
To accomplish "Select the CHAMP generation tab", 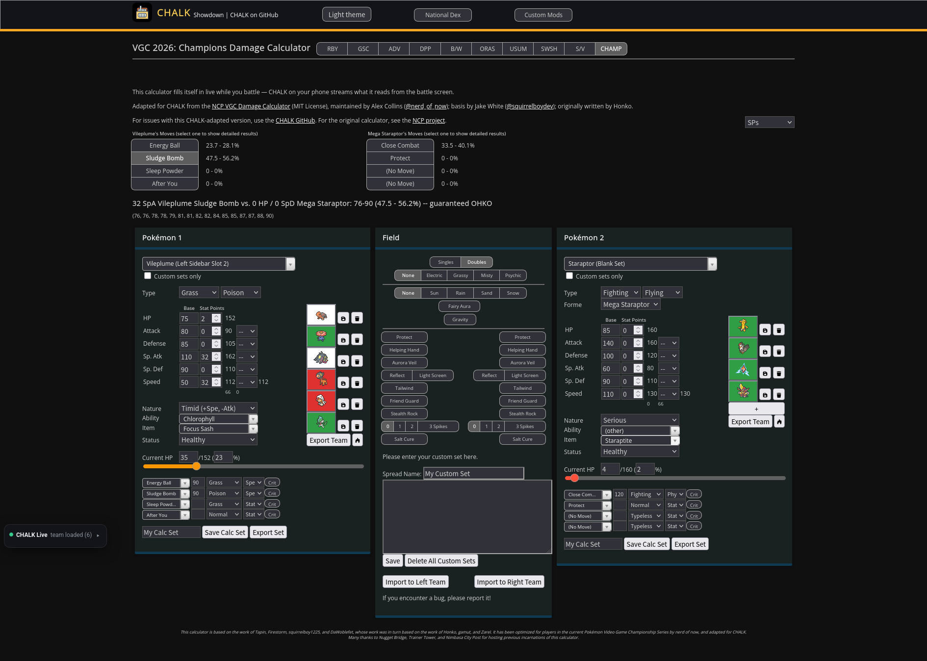I will pyautogui.click(x=611, y=49).
